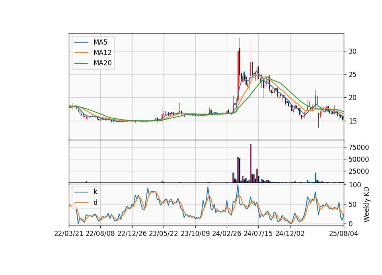382x275 pixels.
Task: Click the blue MA5 legend line
Action: 81,42
